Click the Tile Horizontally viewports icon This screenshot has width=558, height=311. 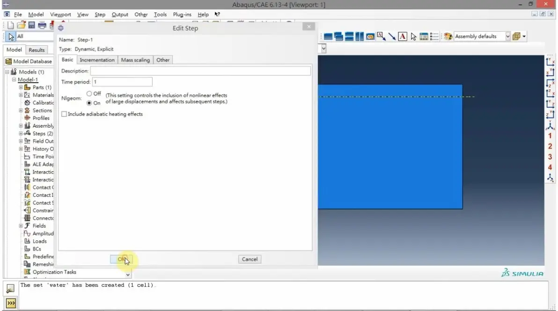pyautogui.click(x=350, y=36)
